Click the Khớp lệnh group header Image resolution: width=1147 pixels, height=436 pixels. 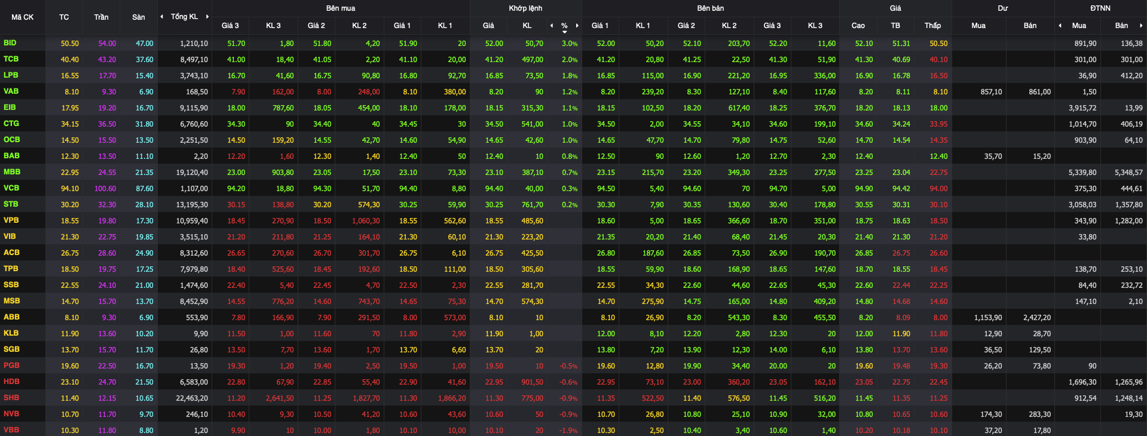tap(525, 8)
